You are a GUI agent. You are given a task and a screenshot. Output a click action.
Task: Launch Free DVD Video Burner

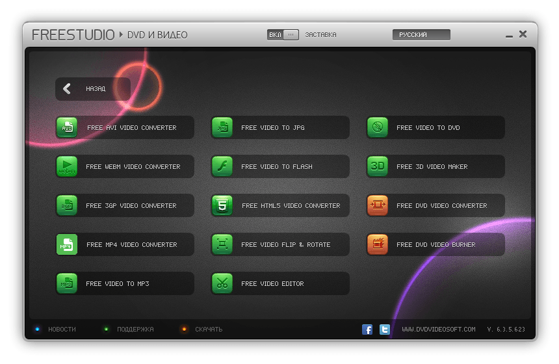(x=436, y=244)
